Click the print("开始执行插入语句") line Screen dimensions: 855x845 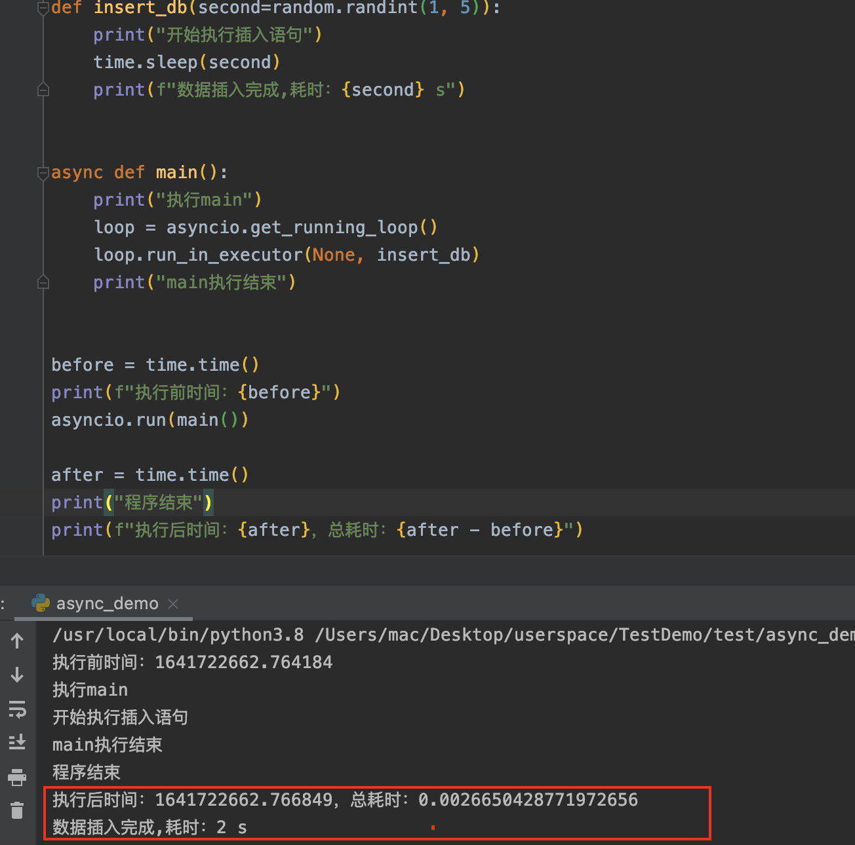point(208,35)
